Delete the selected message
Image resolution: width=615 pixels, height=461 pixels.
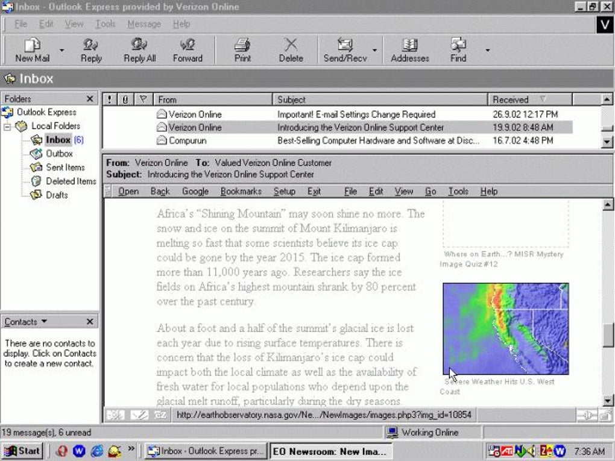click(291, 50)
